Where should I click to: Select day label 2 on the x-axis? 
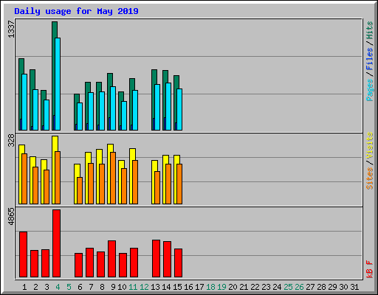pyautogui.click(x=35, y=287)
